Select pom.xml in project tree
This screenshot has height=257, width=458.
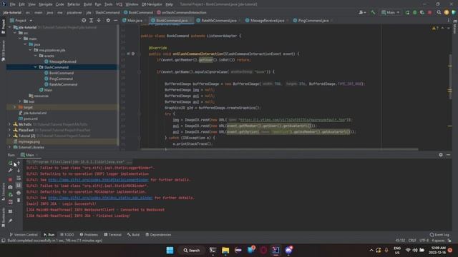tap(28, 119)
